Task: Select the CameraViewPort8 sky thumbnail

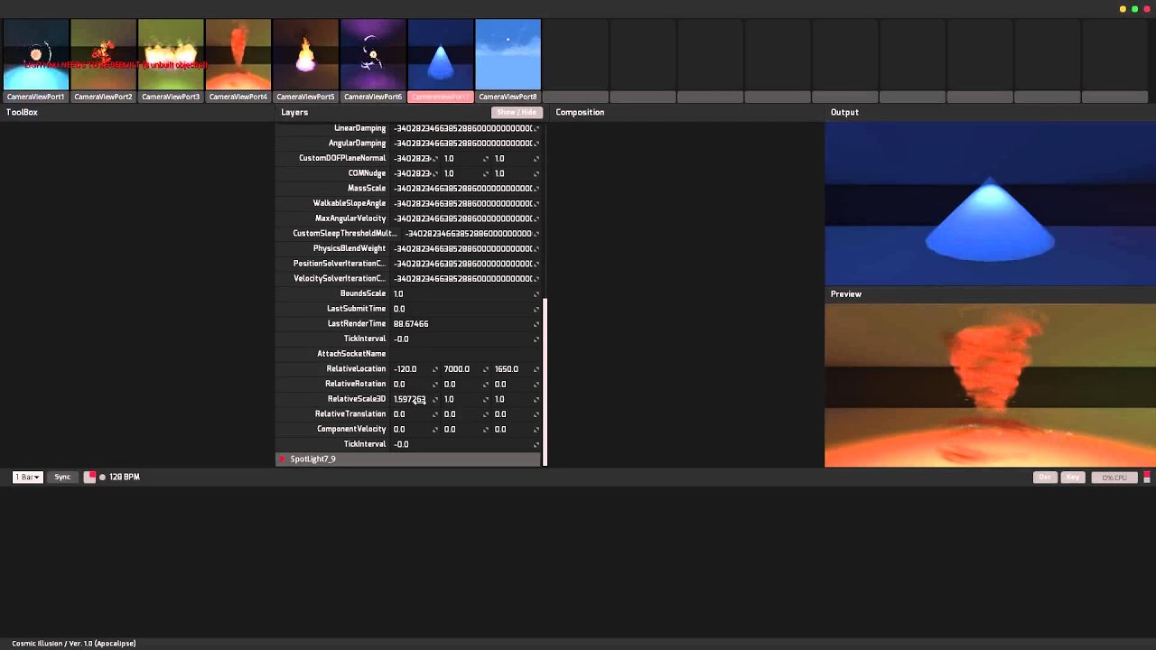Action: coord(508,55)
